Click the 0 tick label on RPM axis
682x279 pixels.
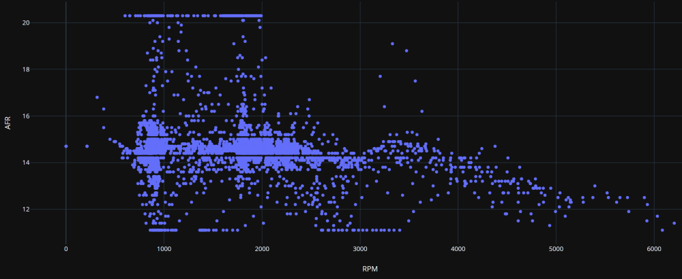[x=66, y=248]
